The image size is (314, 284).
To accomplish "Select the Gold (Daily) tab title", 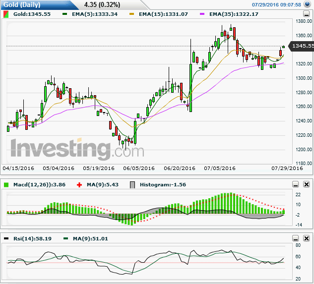I will [22, 4].
